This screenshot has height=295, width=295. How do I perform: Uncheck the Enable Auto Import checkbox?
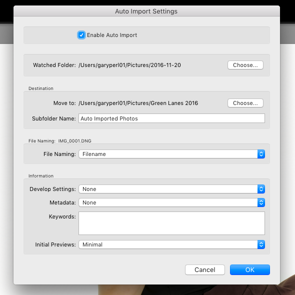[81, 35]
